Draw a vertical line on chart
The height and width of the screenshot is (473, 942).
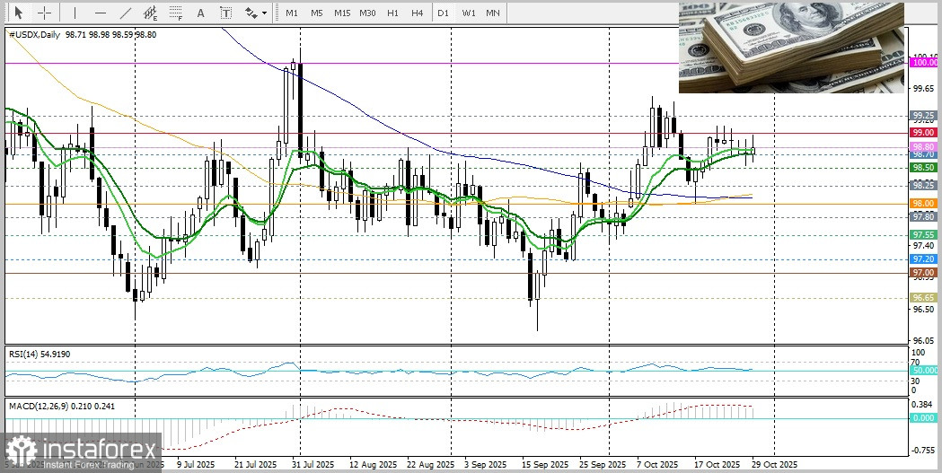[75, 13]
